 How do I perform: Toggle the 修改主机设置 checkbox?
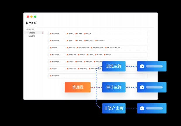coord(68,55)
